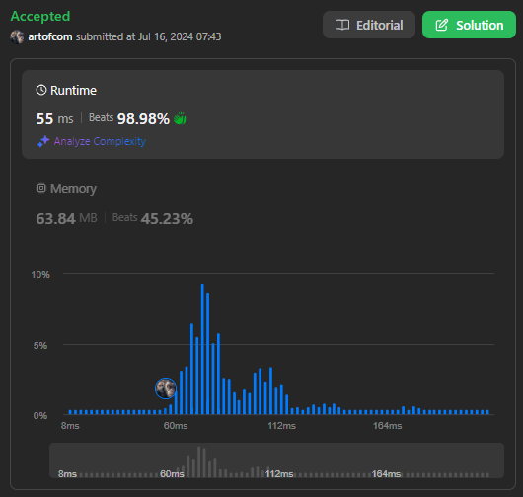Click the '55 ms' runtime value

(54, 119)
